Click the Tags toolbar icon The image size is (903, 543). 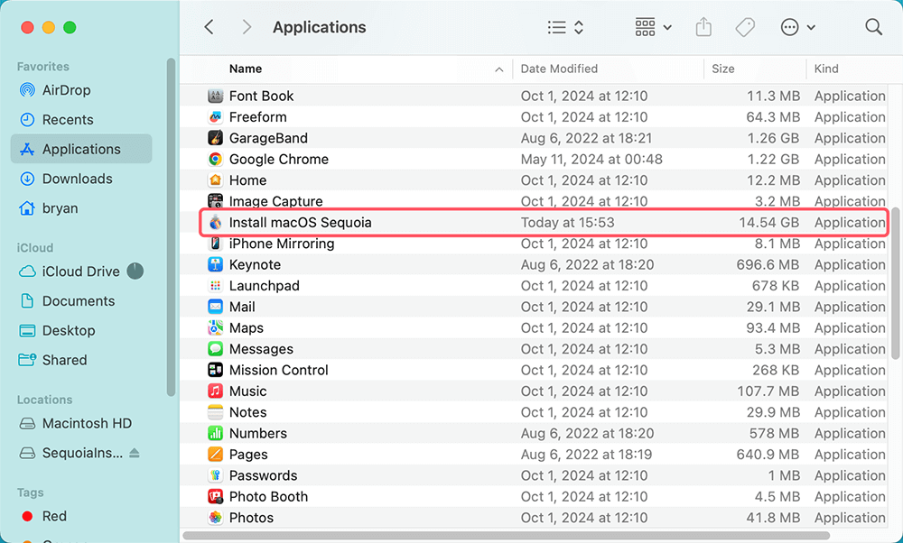coord(745,26)
